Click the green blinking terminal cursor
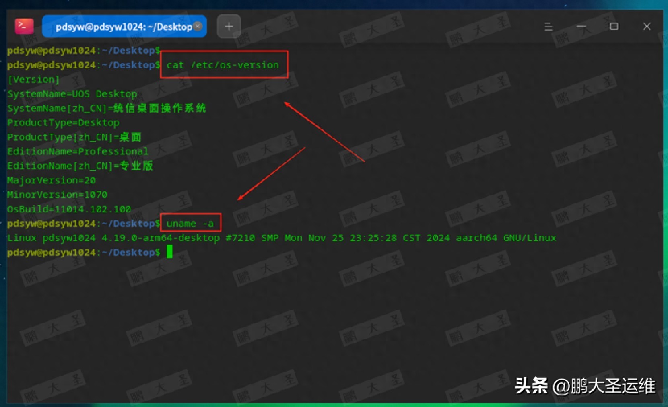 170,252
